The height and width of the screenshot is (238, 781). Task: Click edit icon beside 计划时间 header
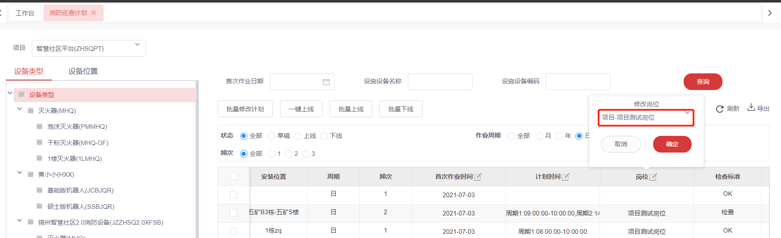pos(565,177)
